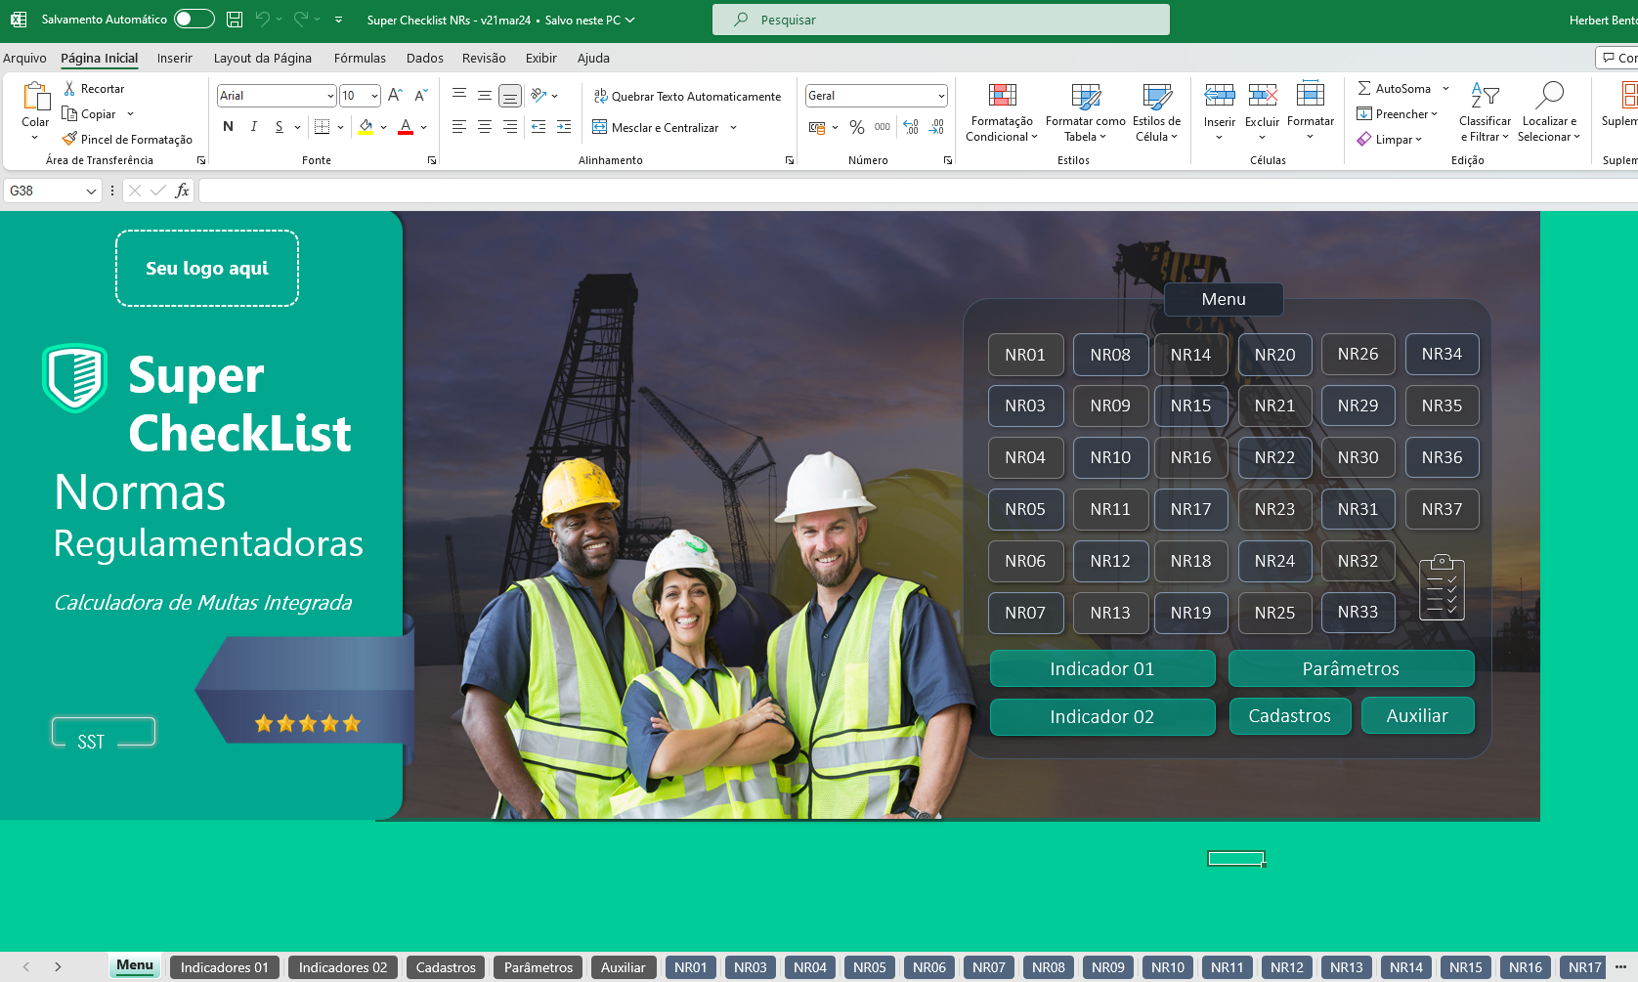Click the Pesquisar search box
This screenshot has width=1638, height=982.
click(x=940, y=20)
